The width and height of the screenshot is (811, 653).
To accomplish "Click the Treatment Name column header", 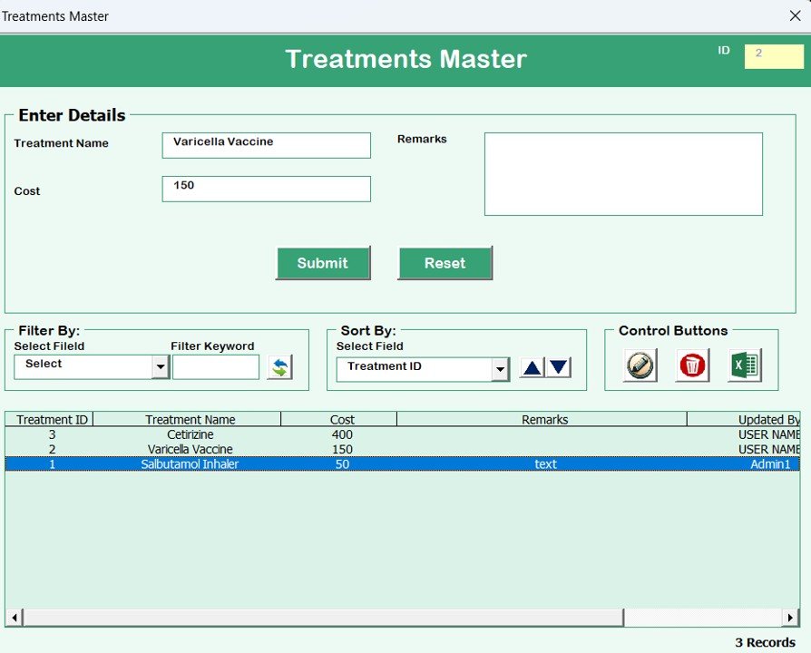I will [187, 419].
